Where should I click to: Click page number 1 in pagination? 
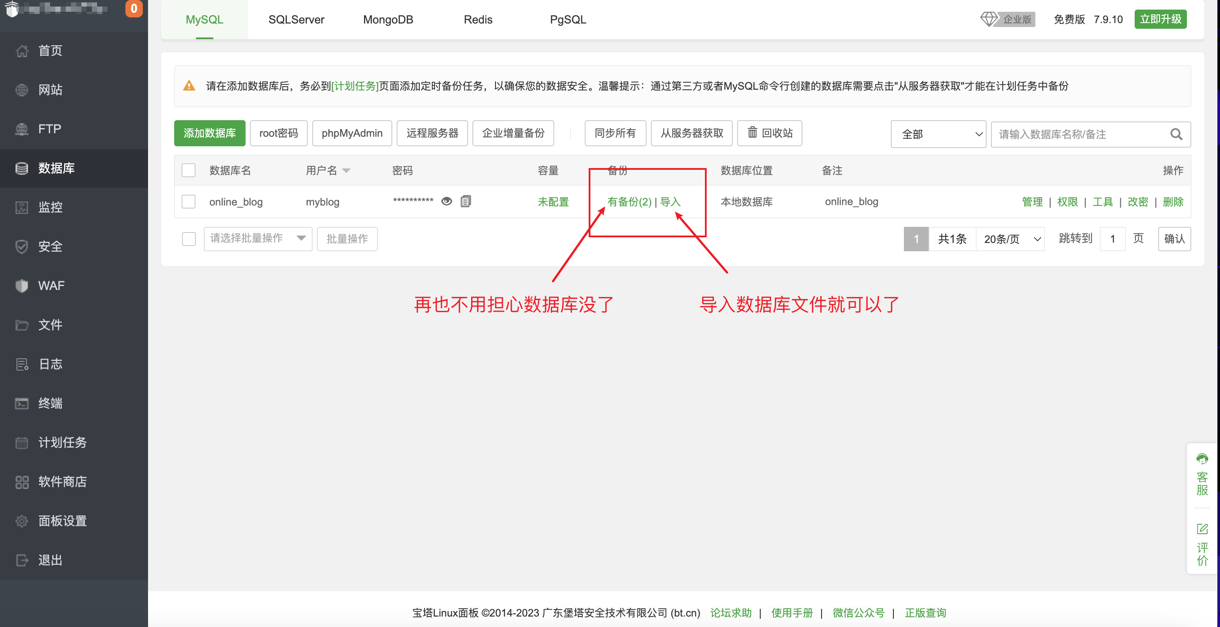(x=917, y=239)
